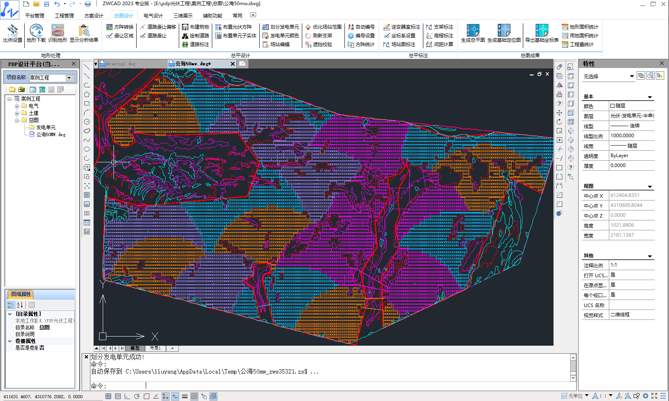The image size is (669, 401).
Task: Click the 比例设置 scale settings icon
Action: click(13, 31)
